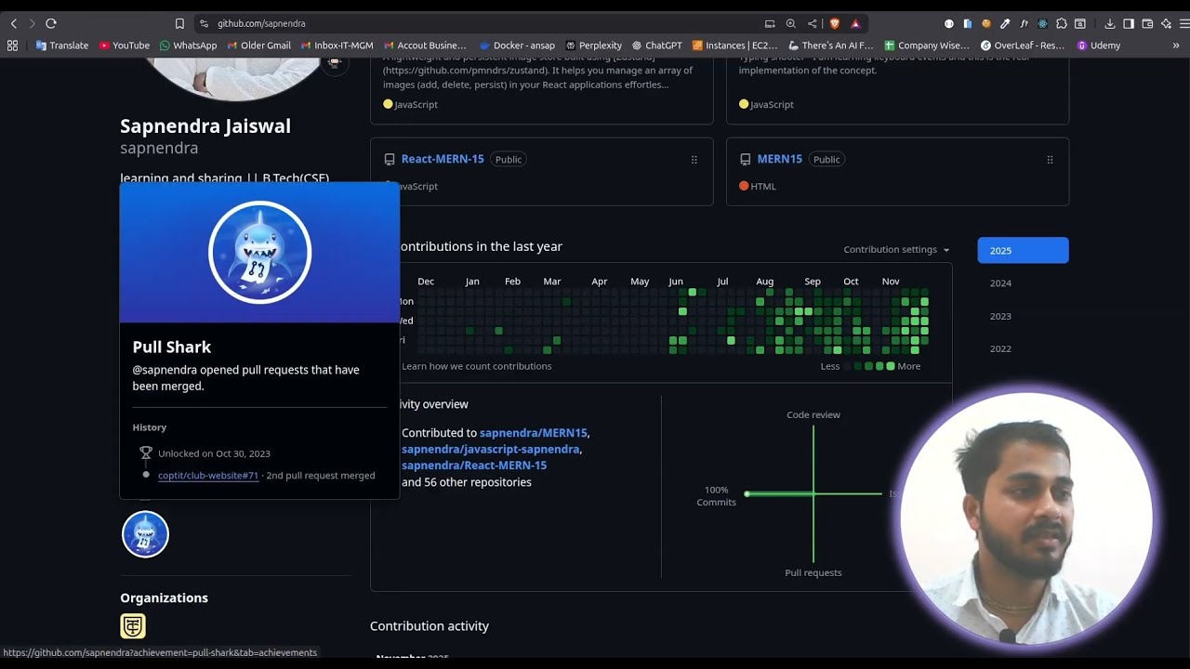1190x669 pixels.
Task: Click the Contribution activity heading
Action: tap(430, 626)
